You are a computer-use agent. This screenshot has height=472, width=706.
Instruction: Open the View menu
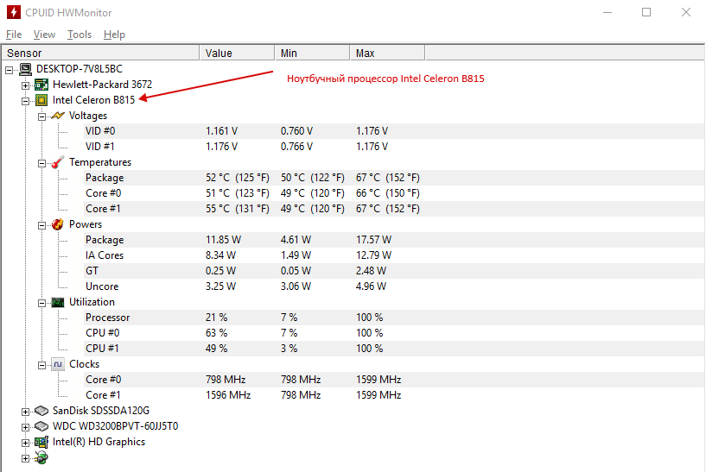coord(44,35)
